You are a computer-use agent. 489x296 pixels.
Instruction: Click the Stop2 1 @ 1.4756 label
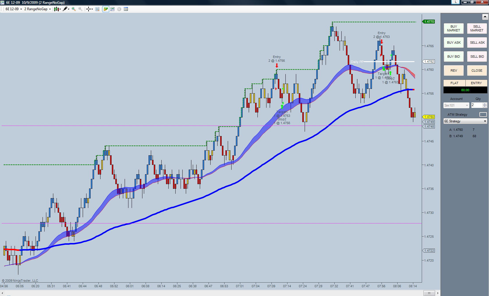(282, 121)
